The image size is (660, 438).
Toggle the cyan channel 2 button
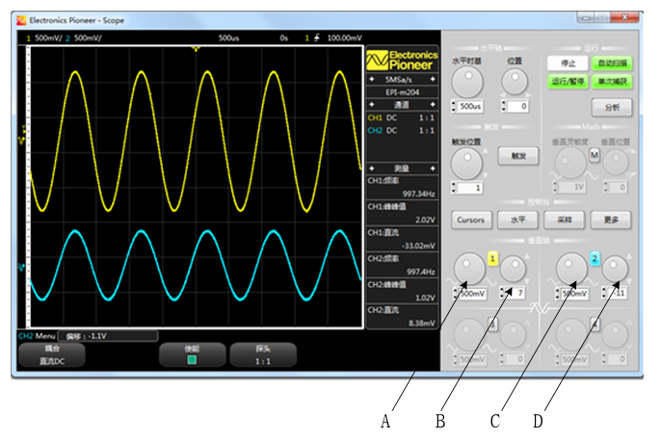[x=594, y=258]
